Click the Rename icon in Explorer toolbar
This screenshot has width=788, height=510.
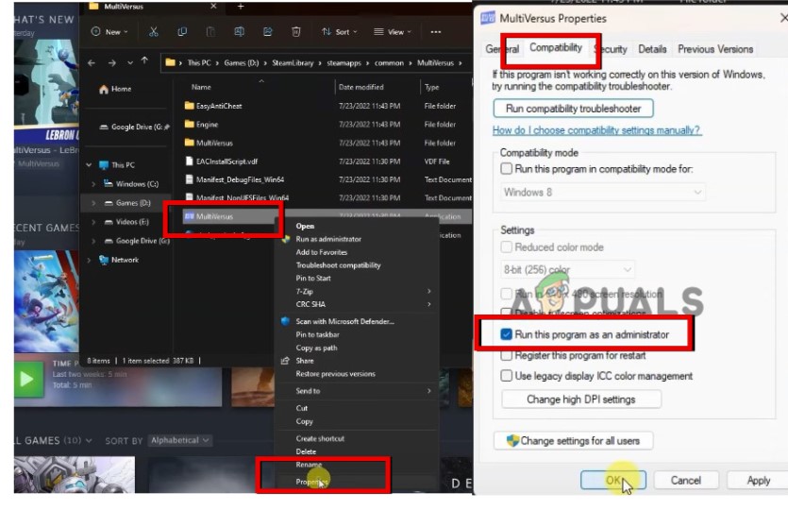click(x=239, y=32)
